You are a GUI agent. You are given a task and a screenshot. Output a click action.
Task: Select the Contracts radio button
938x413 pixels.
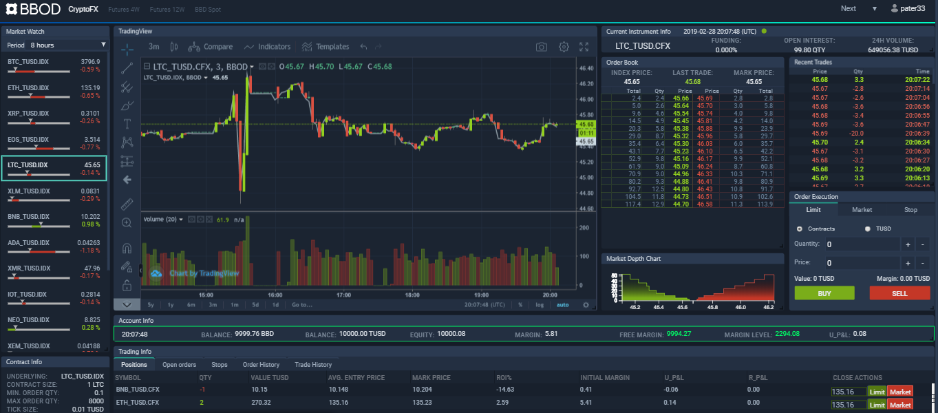(799, 229)
